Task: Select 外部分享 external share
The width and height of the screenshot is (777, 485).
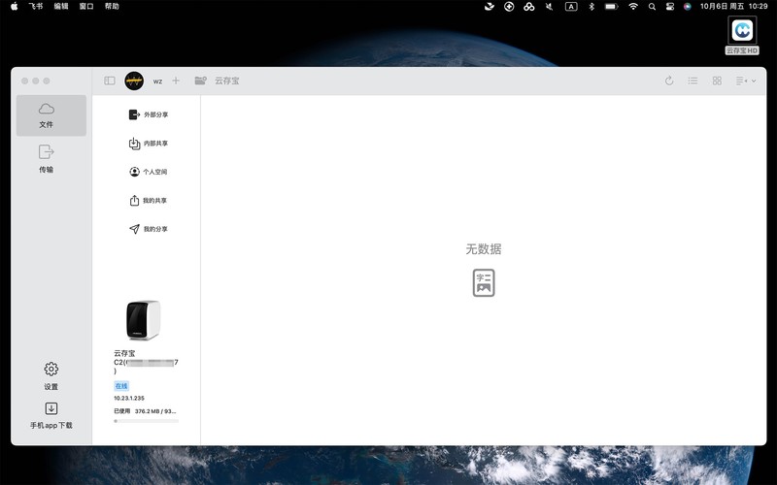Action: point(149,114)
